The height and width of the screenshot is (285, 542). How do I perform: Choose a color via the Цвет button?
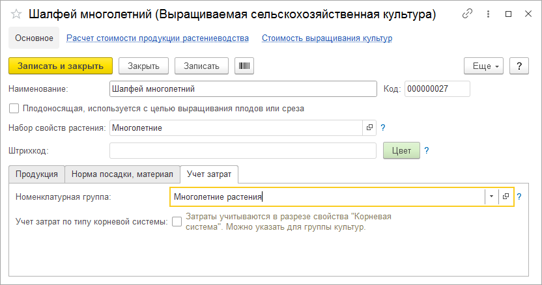(401, 150)
